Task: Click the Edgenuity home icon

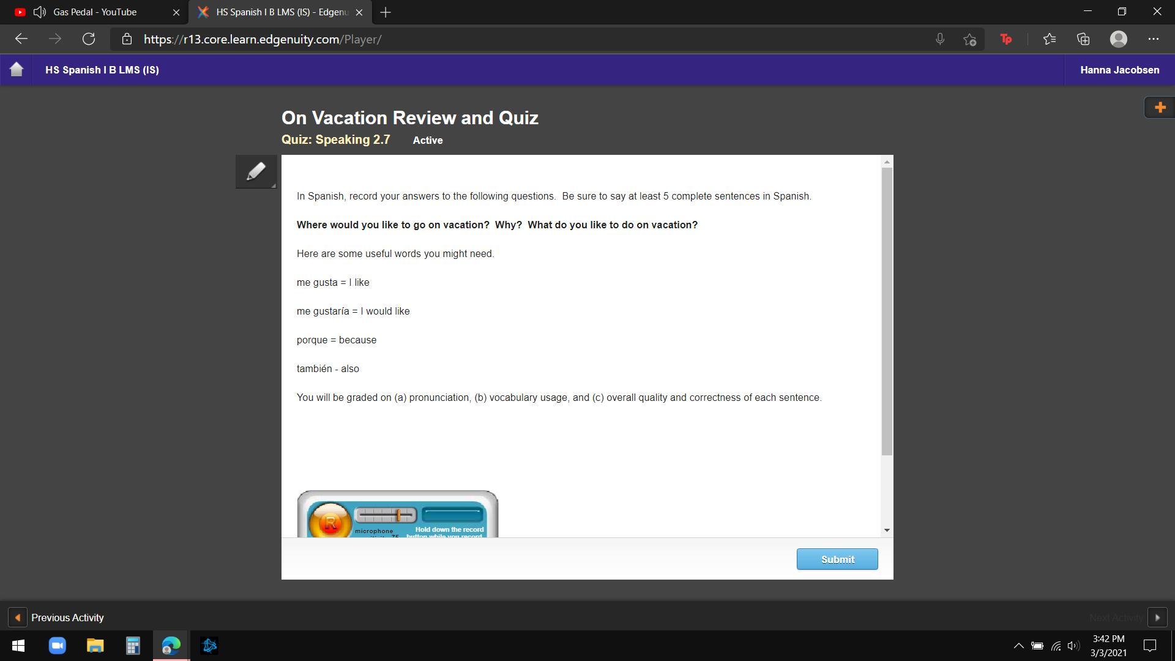Action: [17, 70]
